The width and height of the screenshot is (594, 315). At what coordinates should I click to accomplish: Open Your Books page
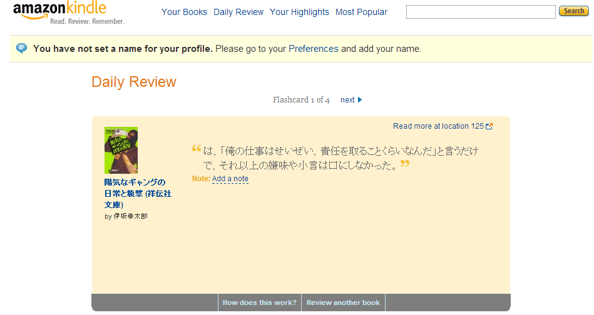(184, 12)
